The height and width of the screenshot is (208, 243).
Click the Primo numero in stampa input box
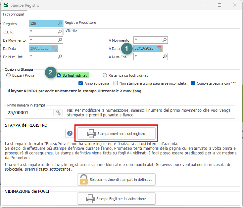[x=45, y=113]
